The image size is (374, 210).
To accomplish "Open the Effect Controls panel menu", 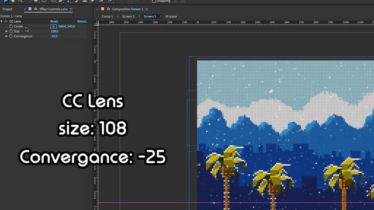I will (x=71, y=9).
